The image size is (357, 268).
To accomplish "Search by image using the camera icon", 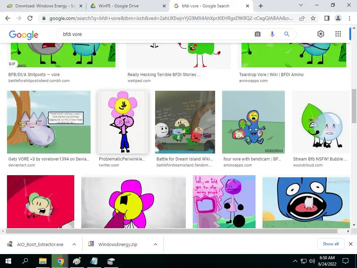I will (258, 34).
